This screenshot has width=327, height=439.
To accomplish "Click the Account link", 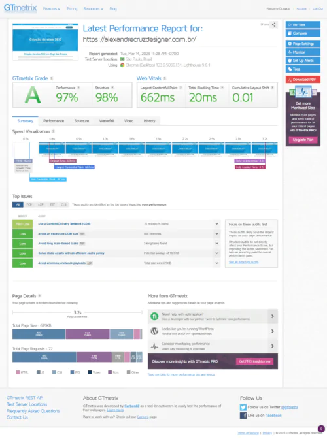I will 301,9.
